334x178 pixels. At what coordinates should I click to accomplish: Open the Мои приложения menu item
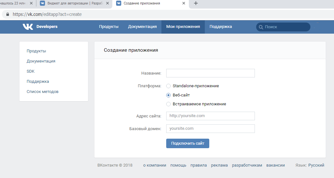pos(183,27)
